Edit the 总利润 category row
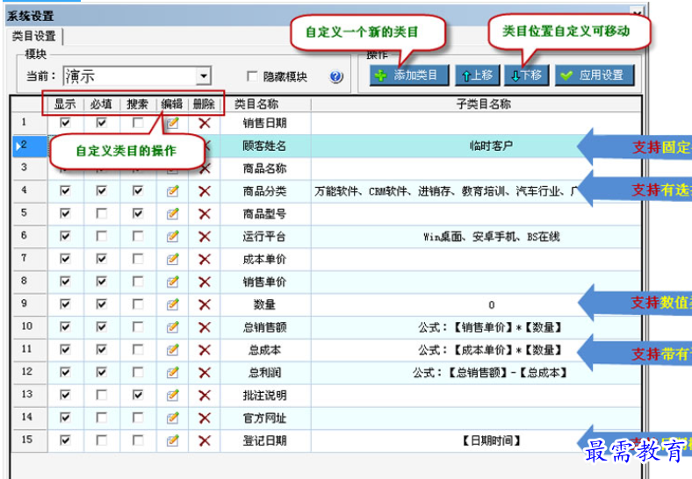Image resolution: width=692 pixels, height=479 pixels. pos(172,373)
